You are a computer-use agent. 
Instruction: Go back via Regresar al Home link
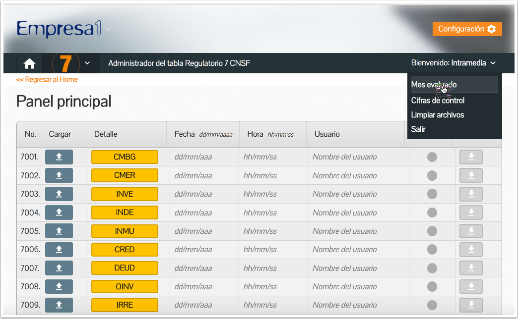pyautogui.click(x=47, y=80)
